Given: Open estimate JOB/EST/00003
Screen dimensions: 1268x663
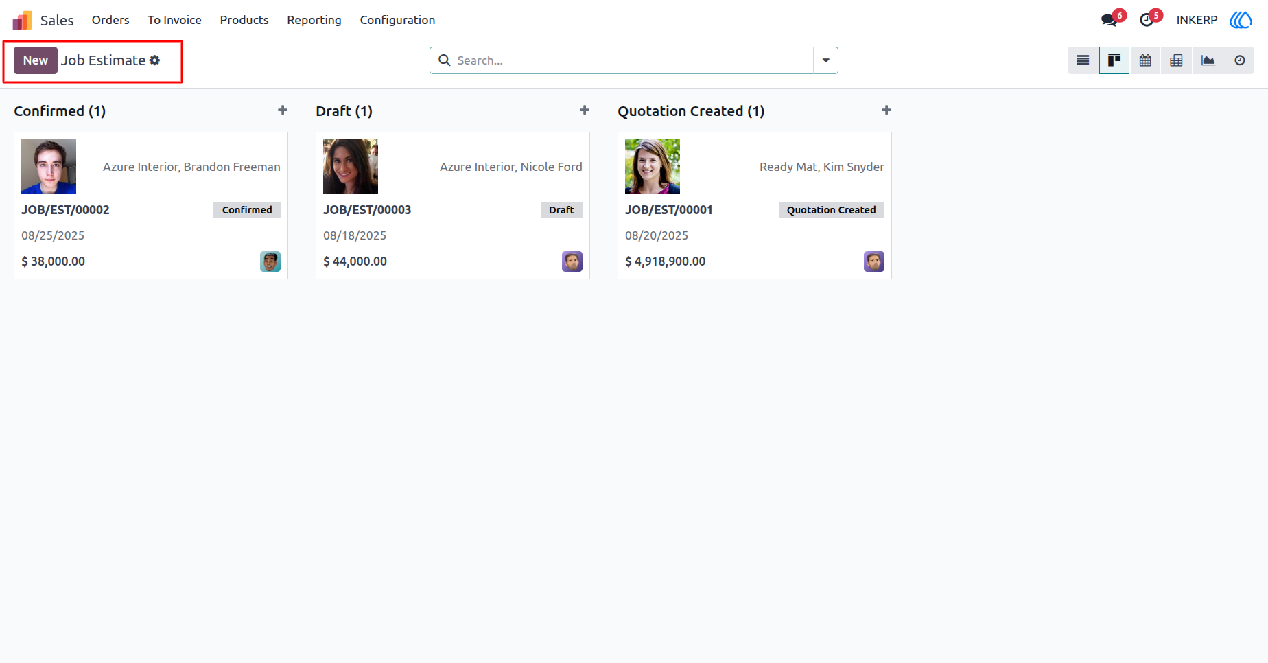Looking at the screenshot, I should tap(367, 210).
